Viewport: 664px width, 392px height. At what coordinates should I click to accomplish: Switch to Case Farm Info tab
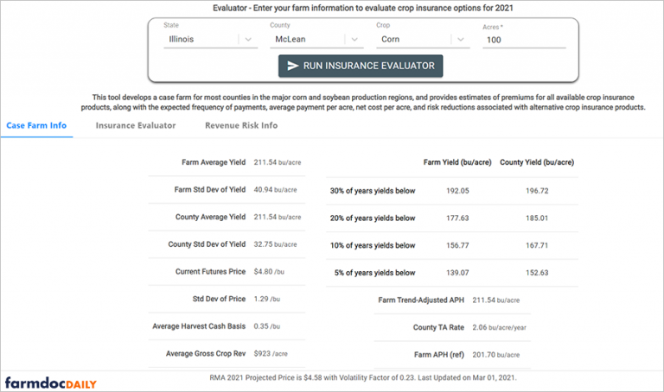click(36, 125)
